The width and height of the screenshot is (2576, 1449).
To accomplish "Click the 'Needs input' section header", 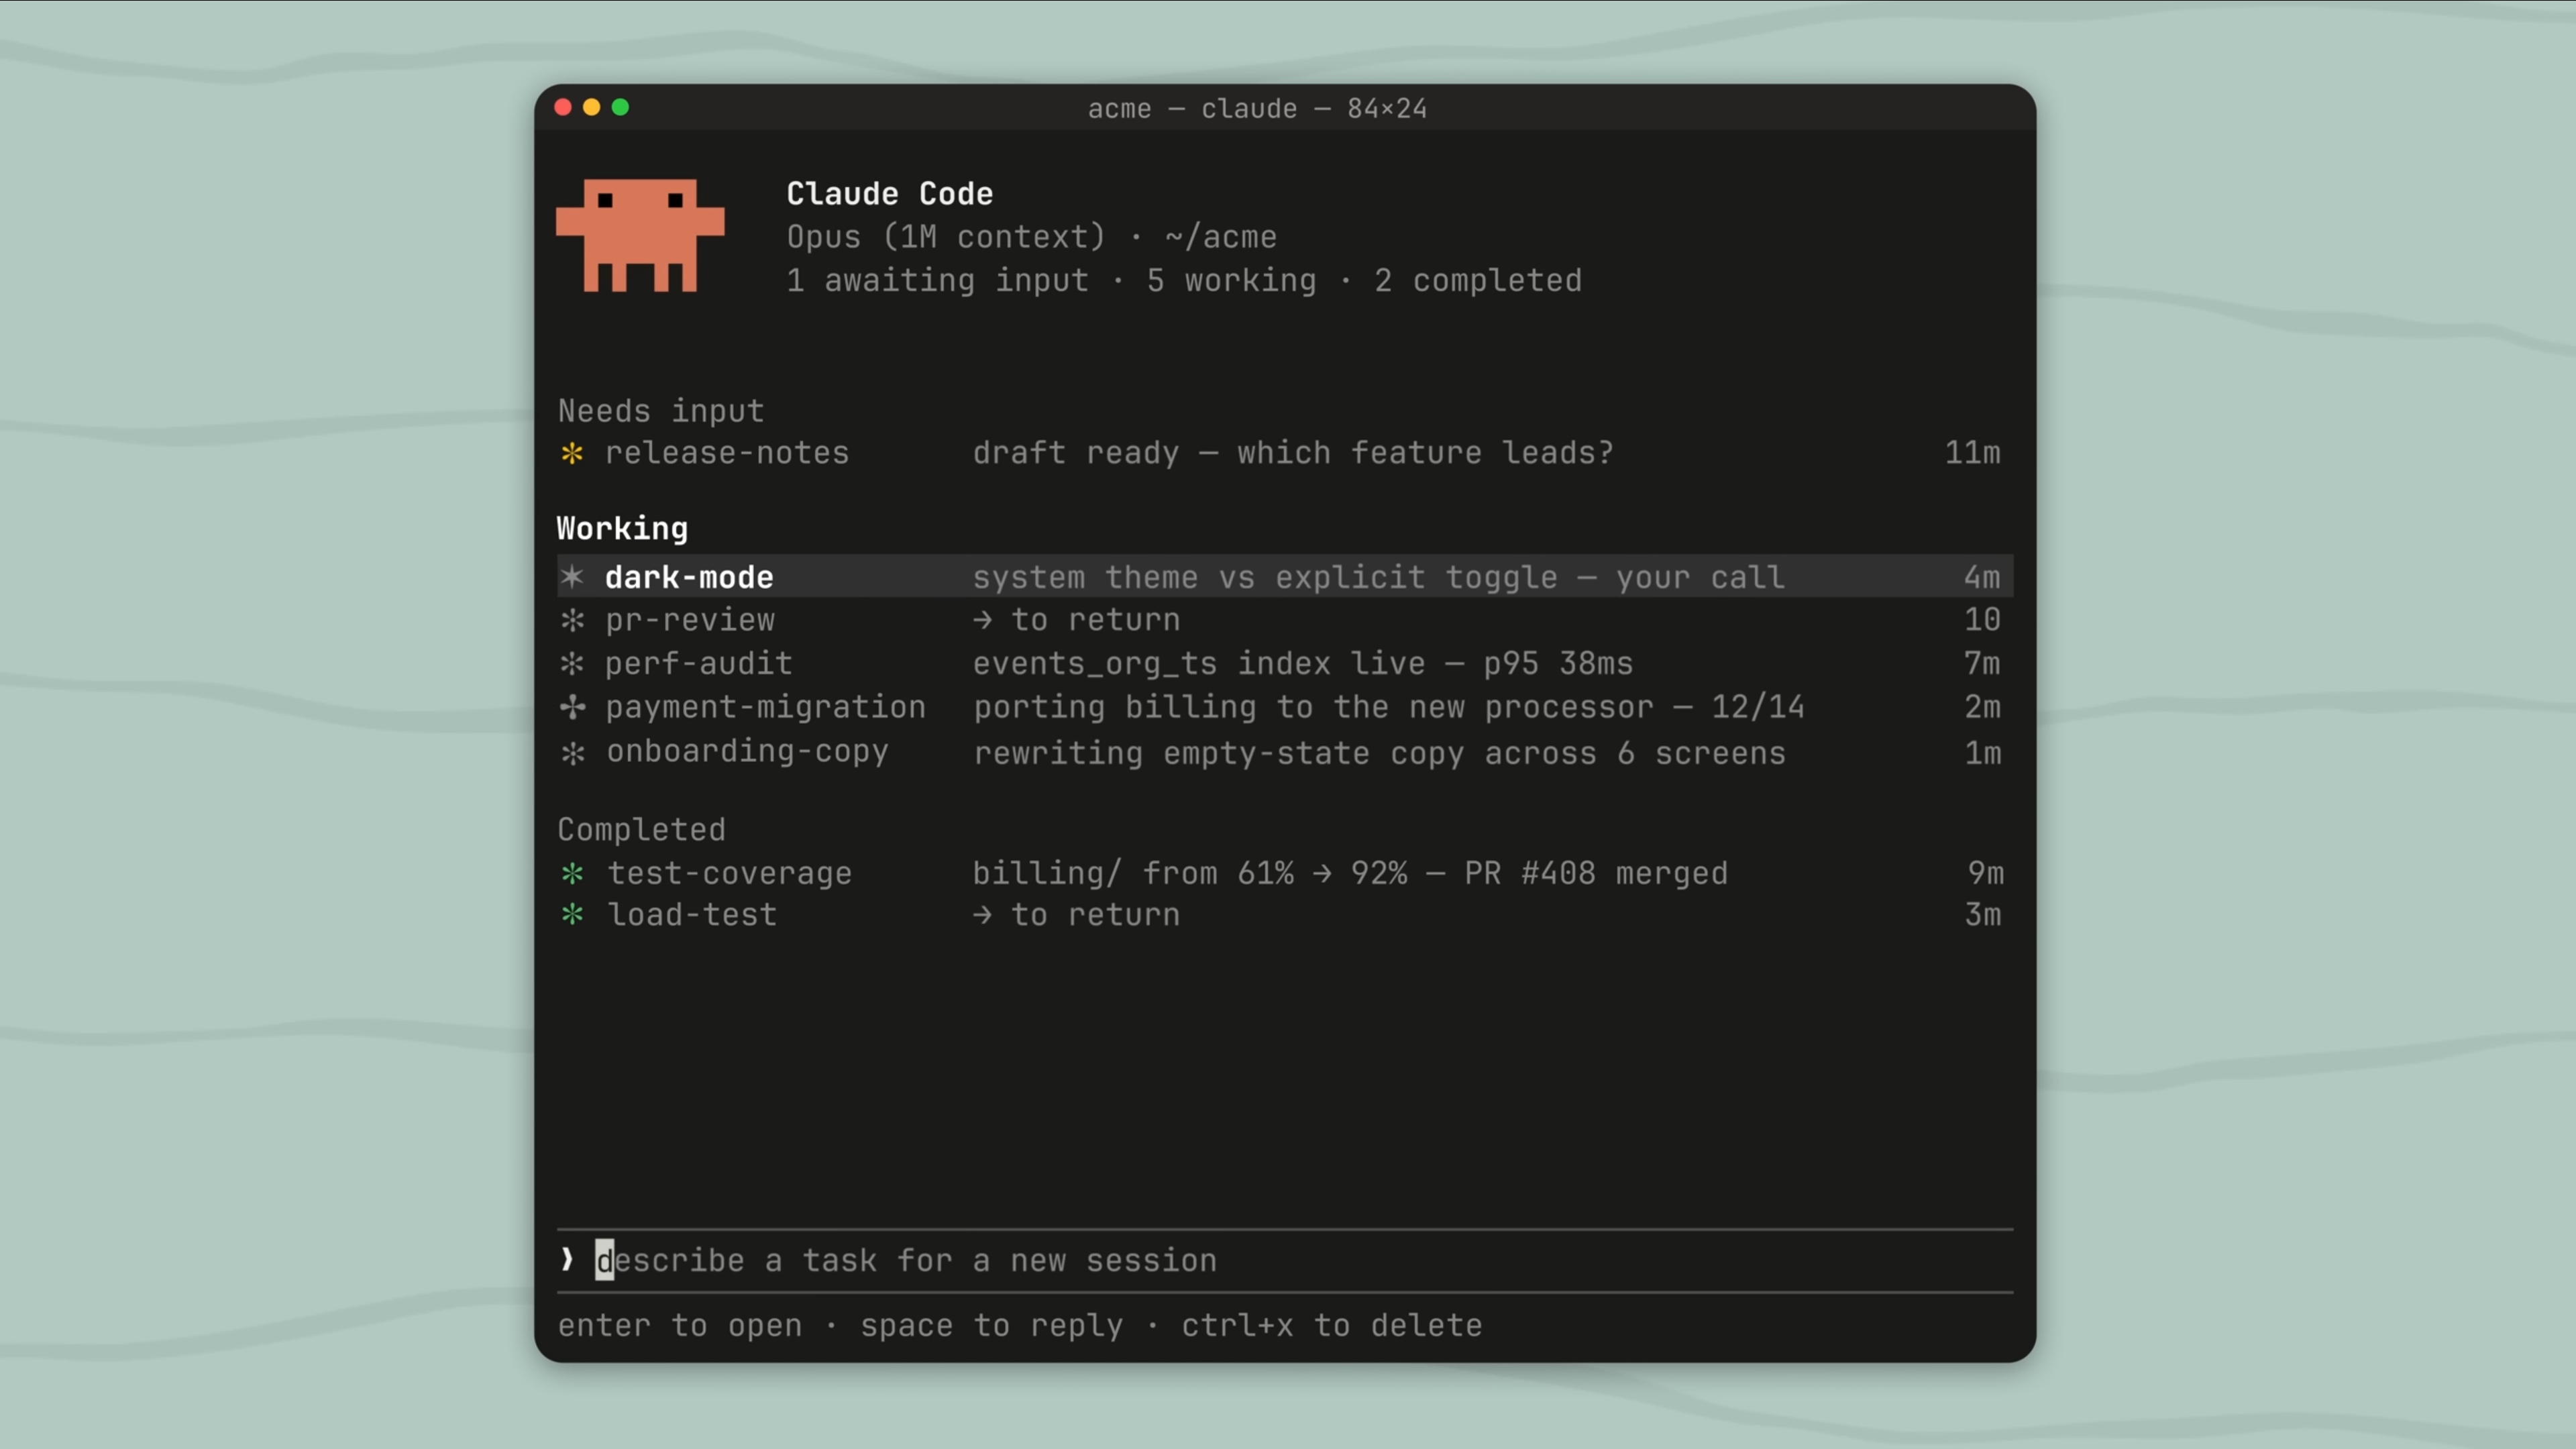I will coord(661,411).
